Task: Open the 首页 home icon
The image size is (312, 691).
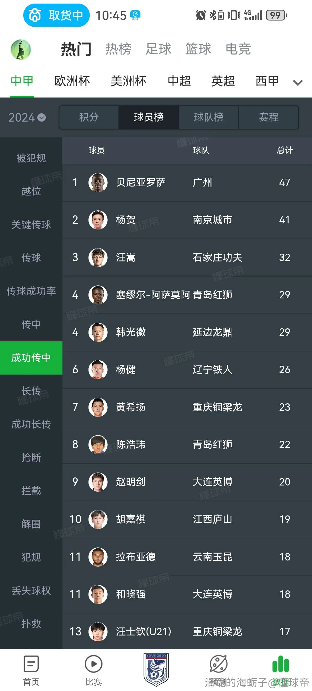Action: click(31, 664)
